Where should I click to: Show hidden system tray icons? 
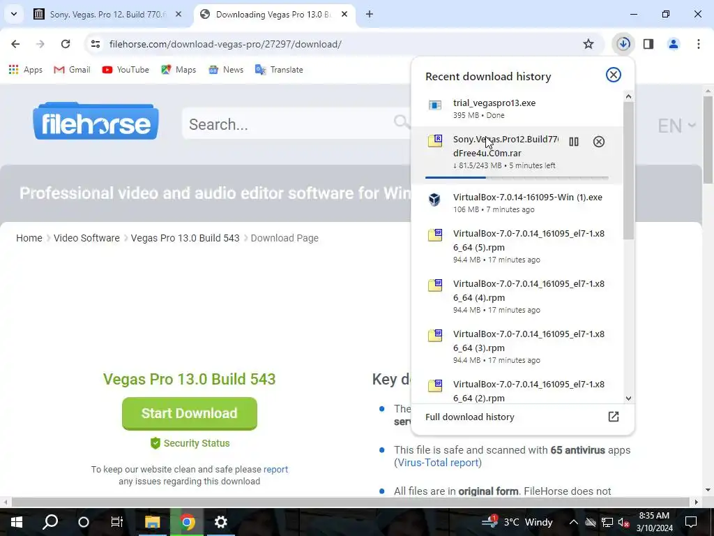pyautogui.click(x=574, y=522)
